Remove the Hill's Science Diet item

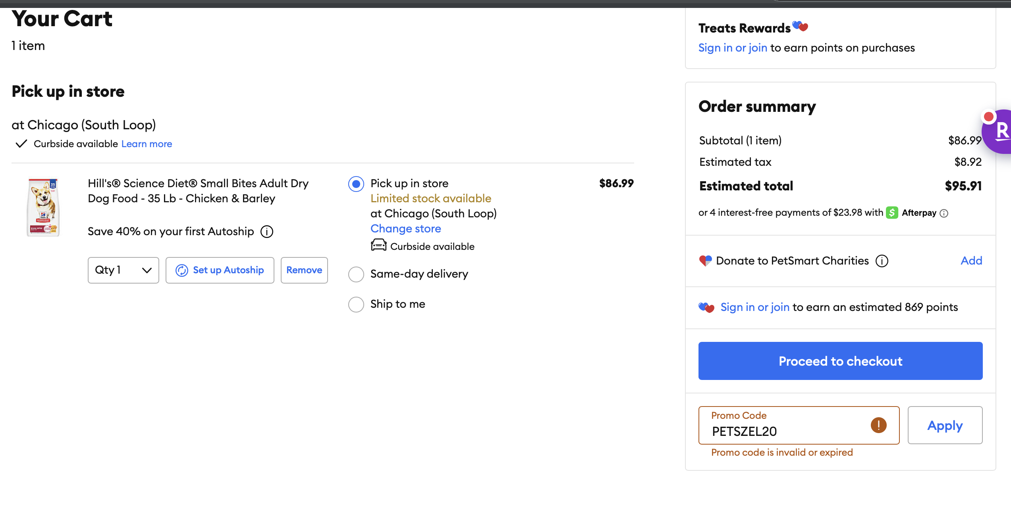click(304, 270)
